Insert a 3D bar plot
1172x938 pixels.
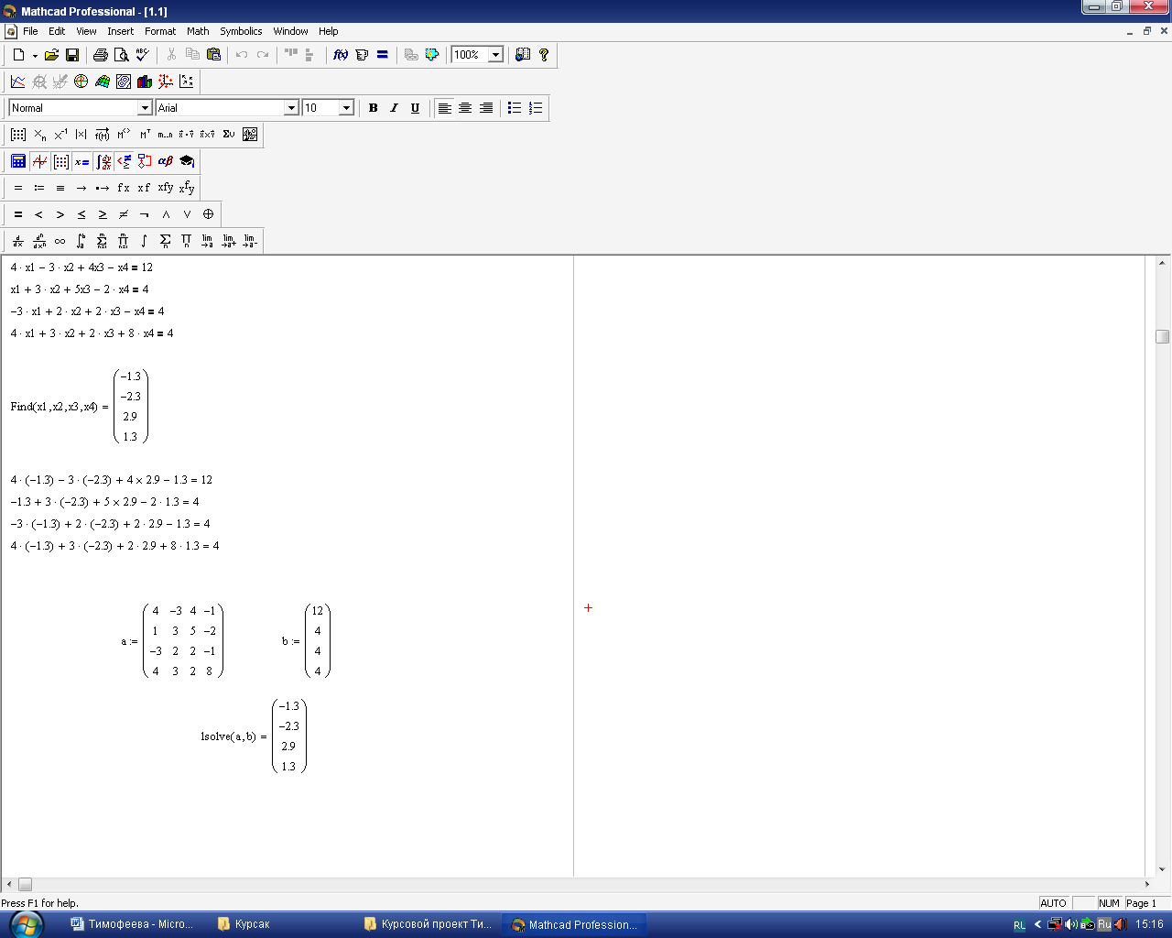point(145,82)
